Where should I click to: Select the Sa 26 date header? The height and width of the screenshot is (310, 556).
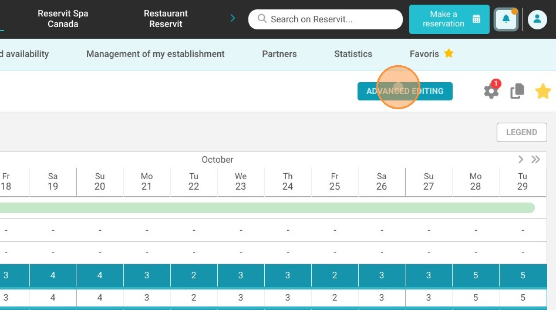point(382,181)
